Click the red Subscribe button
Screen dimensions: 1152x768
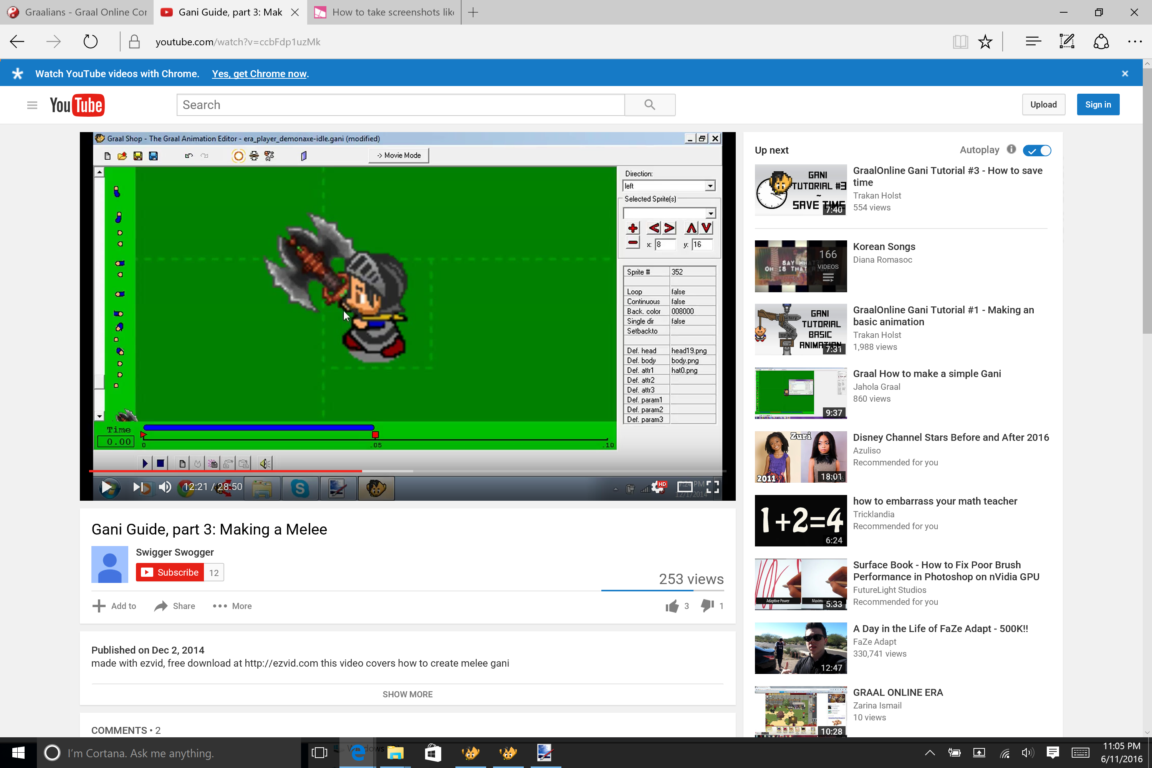[169, 573]
